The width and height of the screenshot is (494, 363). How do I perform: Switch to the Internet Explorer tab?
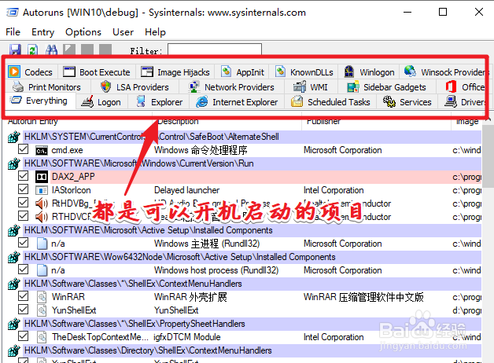click(x=237, y=102)
